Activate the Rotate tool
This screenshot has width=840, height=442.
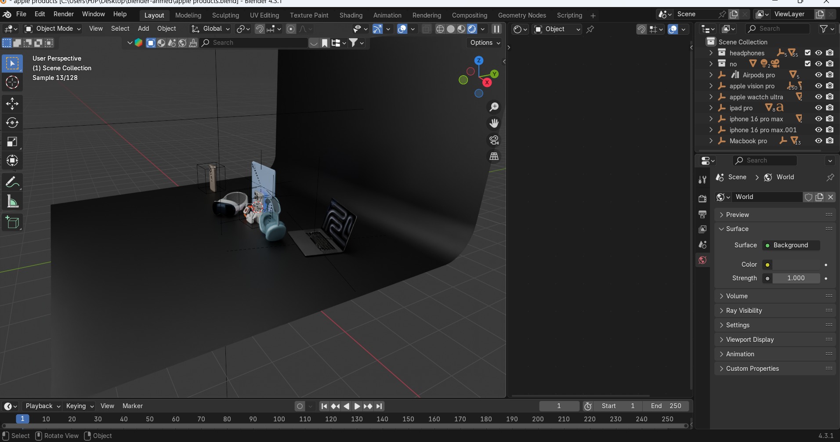click(x=12, y=123)
